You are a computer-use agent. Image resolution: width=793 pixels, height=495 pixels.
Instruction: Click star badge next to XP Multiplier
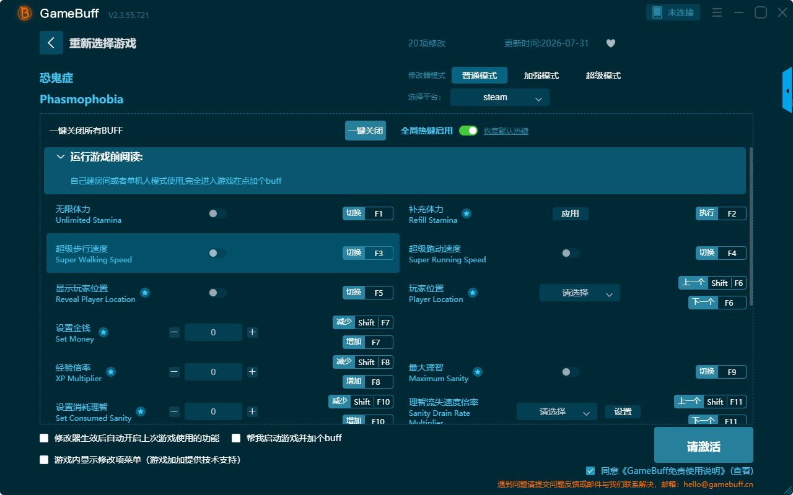tap(111, 372)
